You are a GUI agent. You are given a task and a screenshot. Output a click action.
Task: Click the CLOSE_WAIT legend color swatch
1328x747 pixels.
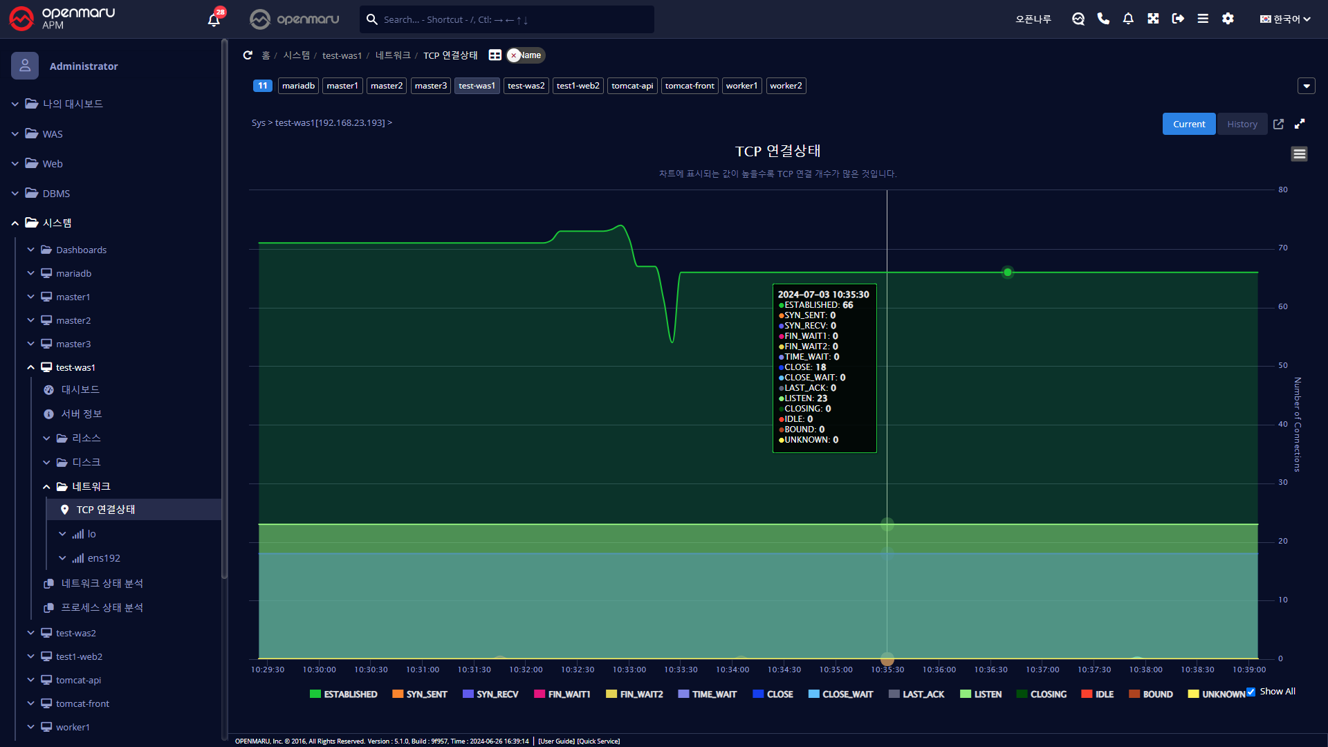tap(813, 694)
